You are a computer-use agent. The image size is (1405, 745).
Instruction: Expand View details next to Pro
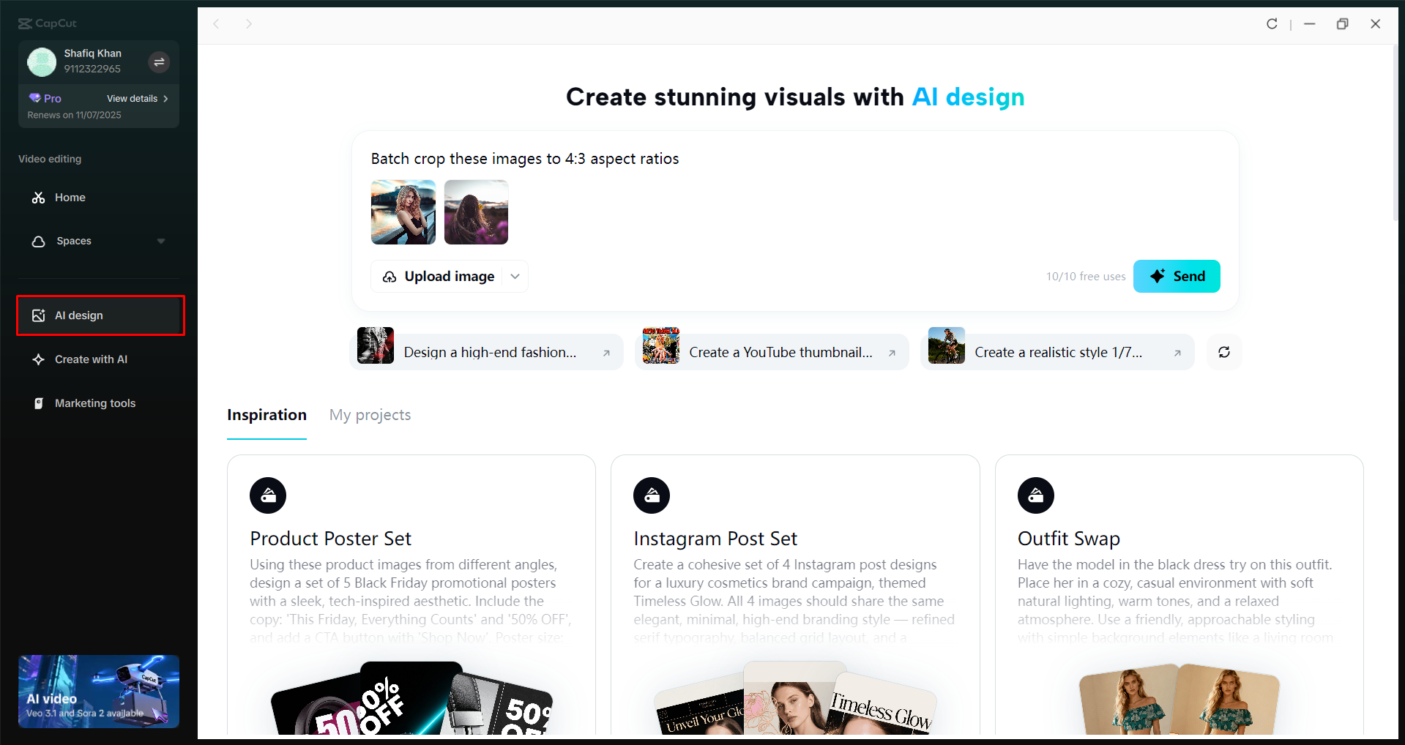138,98
